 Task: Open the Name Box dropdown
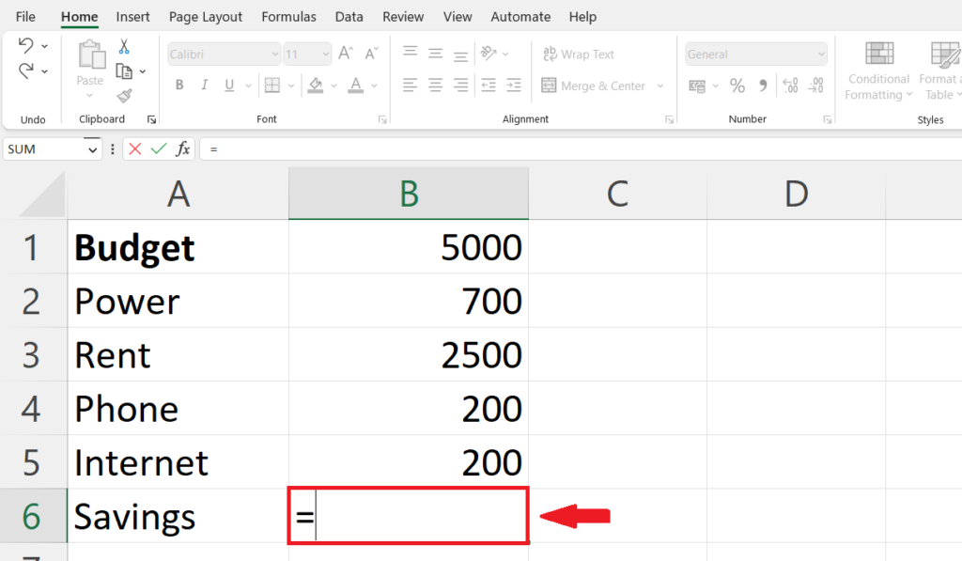(92, 149)
